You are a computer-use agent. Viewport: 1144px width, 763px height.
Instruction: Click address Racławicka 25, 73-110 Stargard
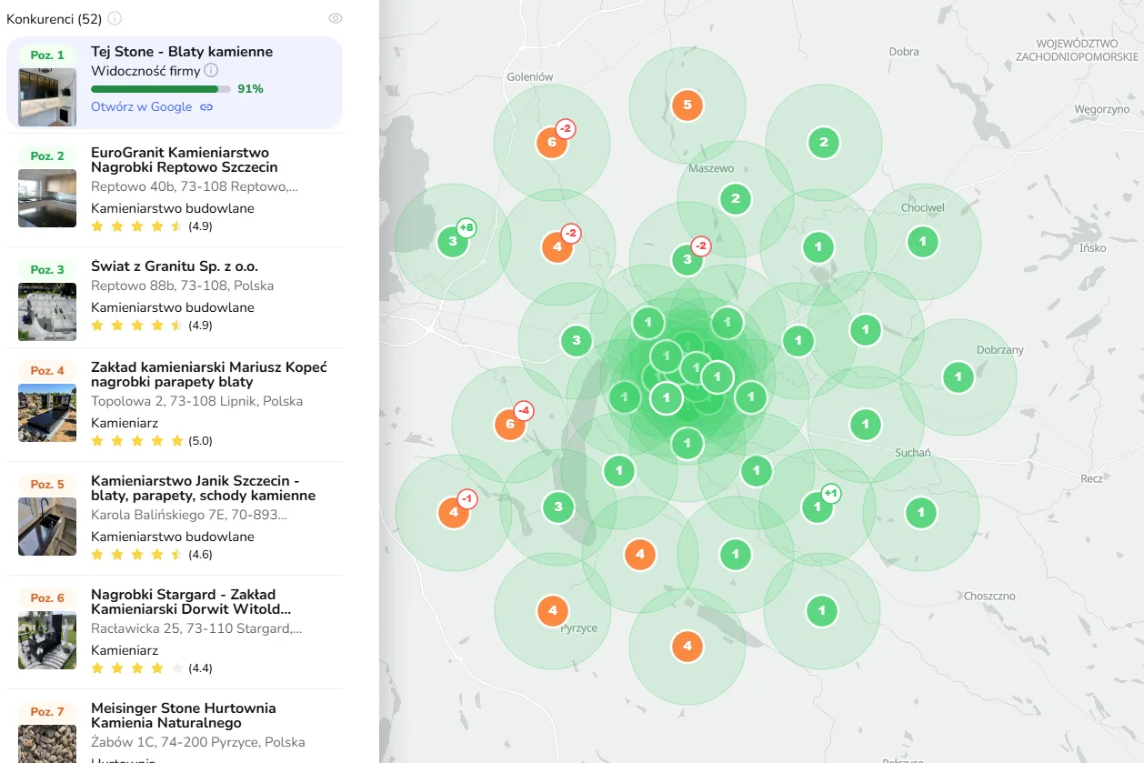click(x=196, y=628)
